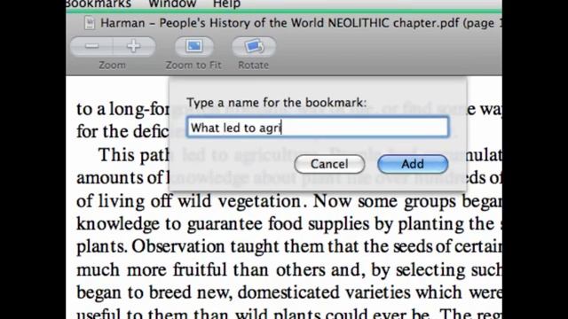568x319 pixels.
Task: Click the window title 'Harman – People's History'
Action: pyautogui.click(x=301, y=23)
